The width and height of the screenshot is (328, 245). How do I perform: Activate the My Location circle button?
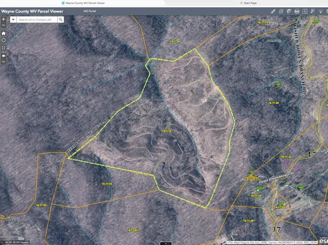coord(3,40)
